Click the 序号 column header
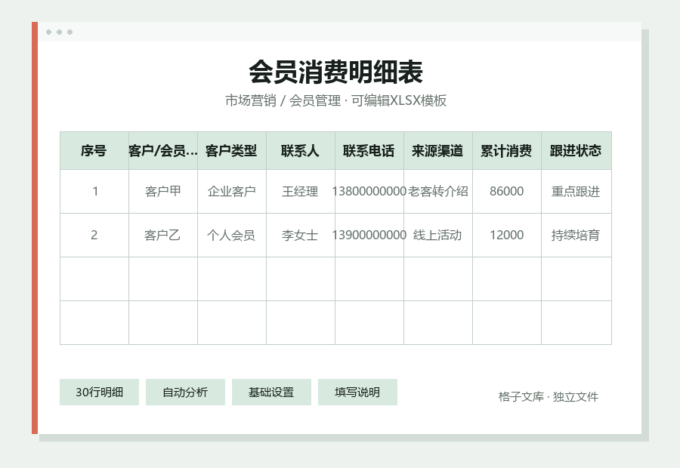 coord(94,151)
